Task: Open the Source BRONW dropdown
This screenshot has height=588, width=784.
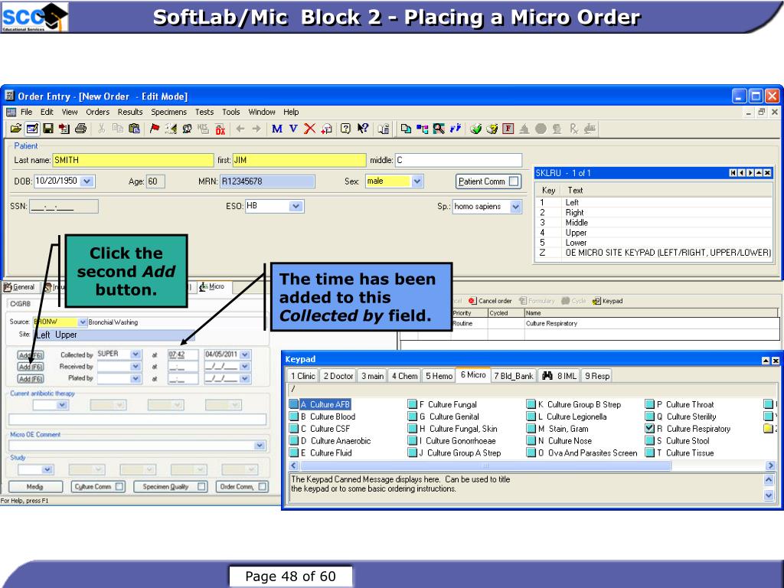Action: pyautogui.click(x=83, y=322)
